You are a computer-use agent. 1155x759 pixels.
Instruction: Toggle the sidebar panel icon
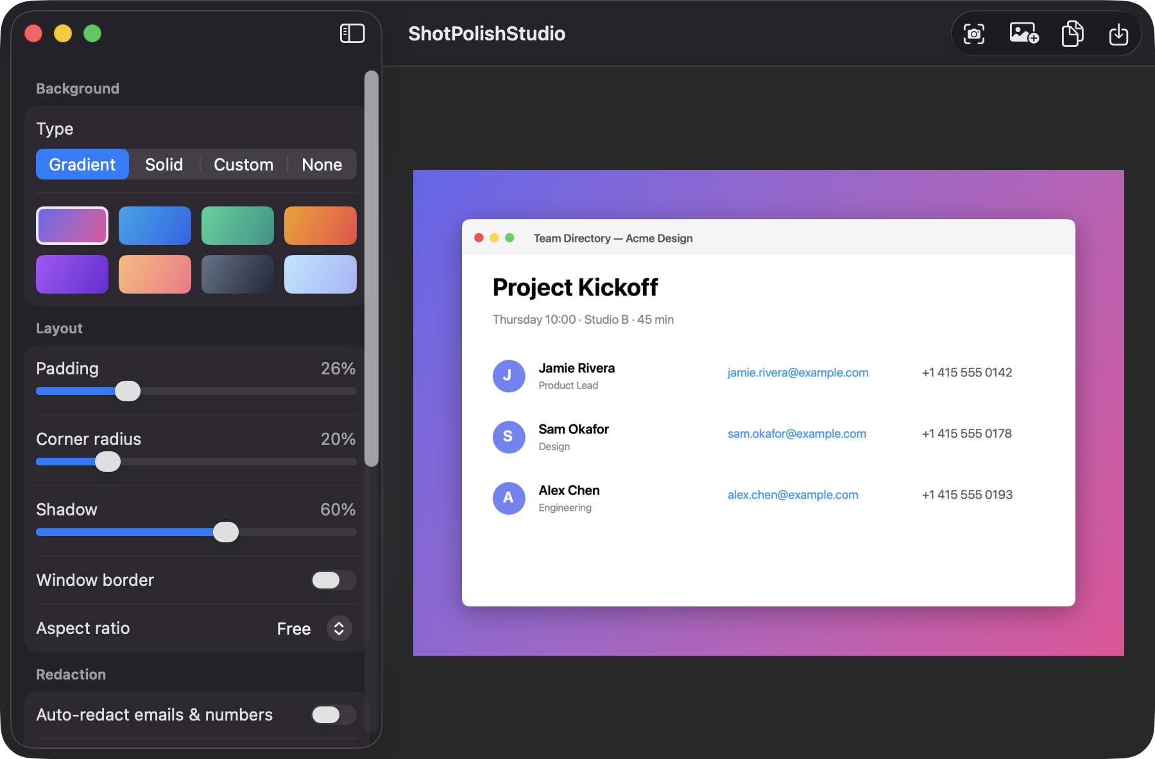click(x=352, y=33)
